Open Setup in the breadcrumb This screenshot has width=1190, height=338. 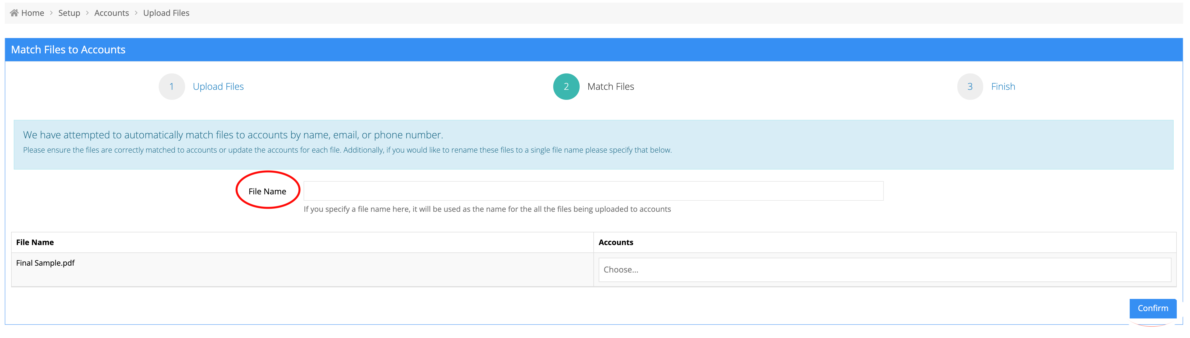point(69,13)
